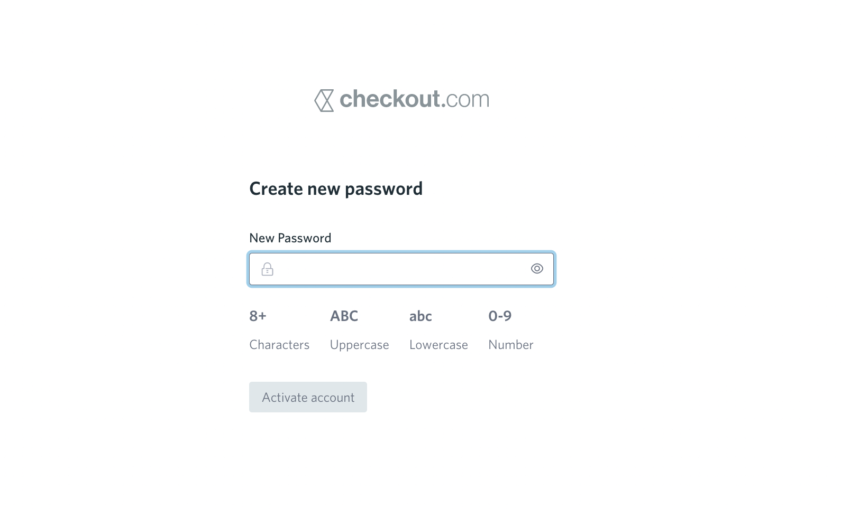Click the "0-9" number requirement indicator
The image size is (841, 509).
(500, 316)
